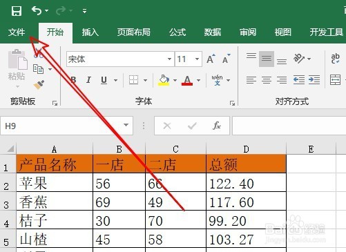This screenshot has height=252, width=346.
Task: Undo the last action
Action: [x=37, y=10]
